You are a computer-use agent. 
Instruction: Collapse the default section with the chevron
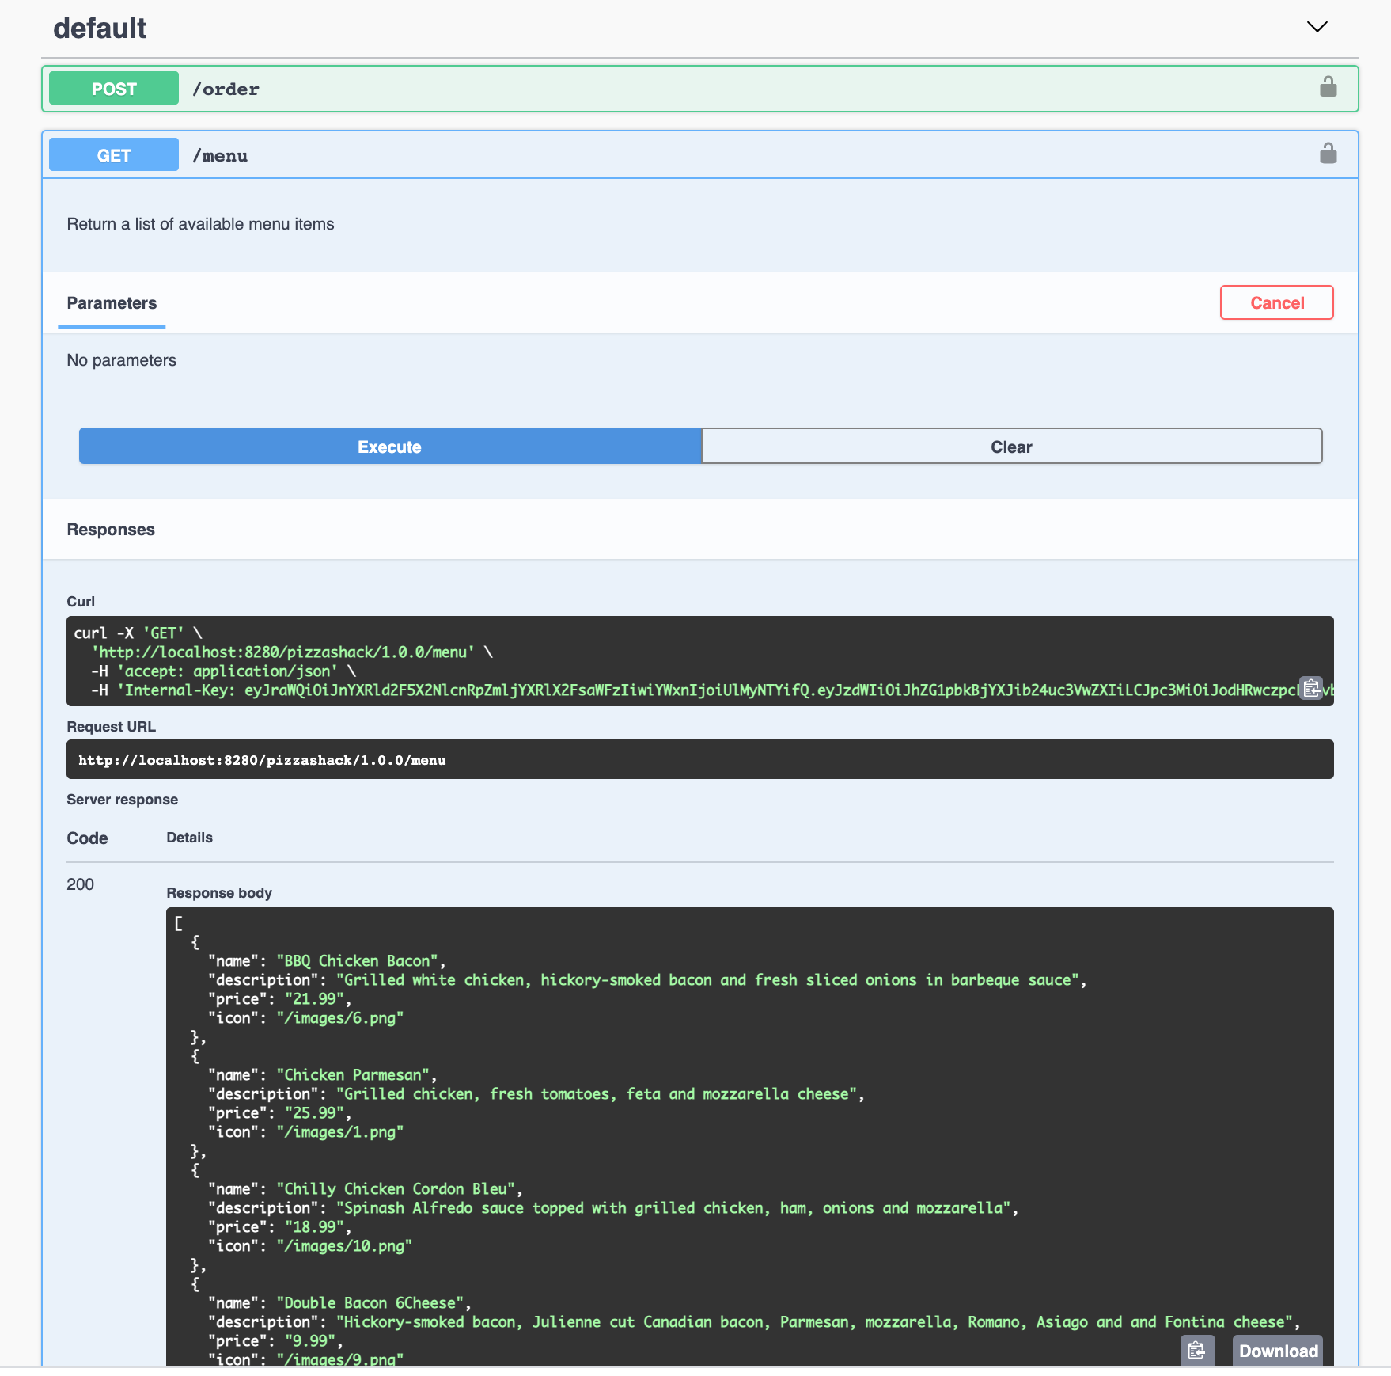coord(1316,26)
